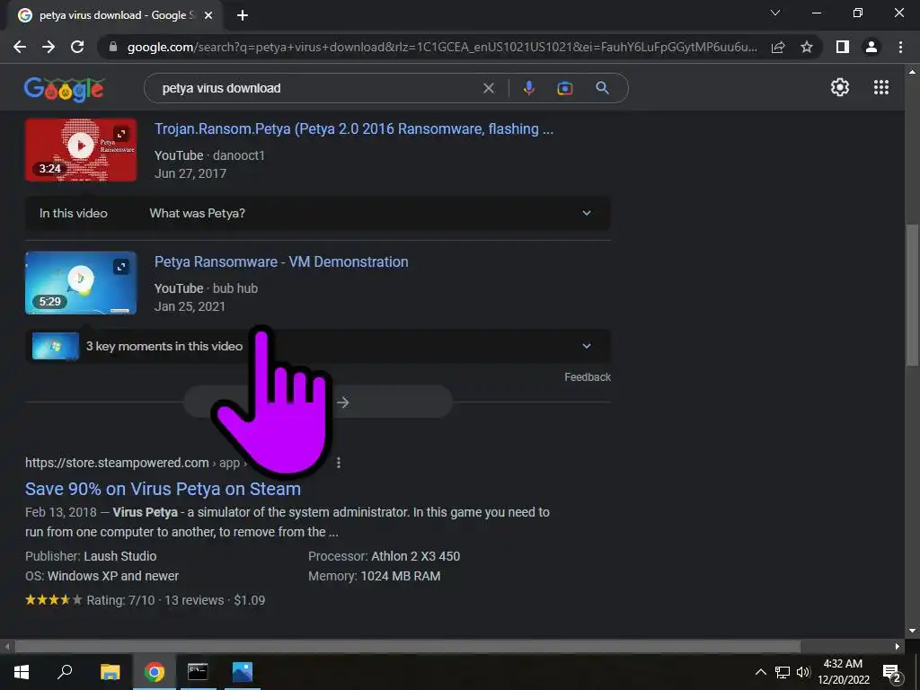The width and height of the screenshot is (920, 690).
Task: Click the scroll down arrow
Action: tap(912, 631)
